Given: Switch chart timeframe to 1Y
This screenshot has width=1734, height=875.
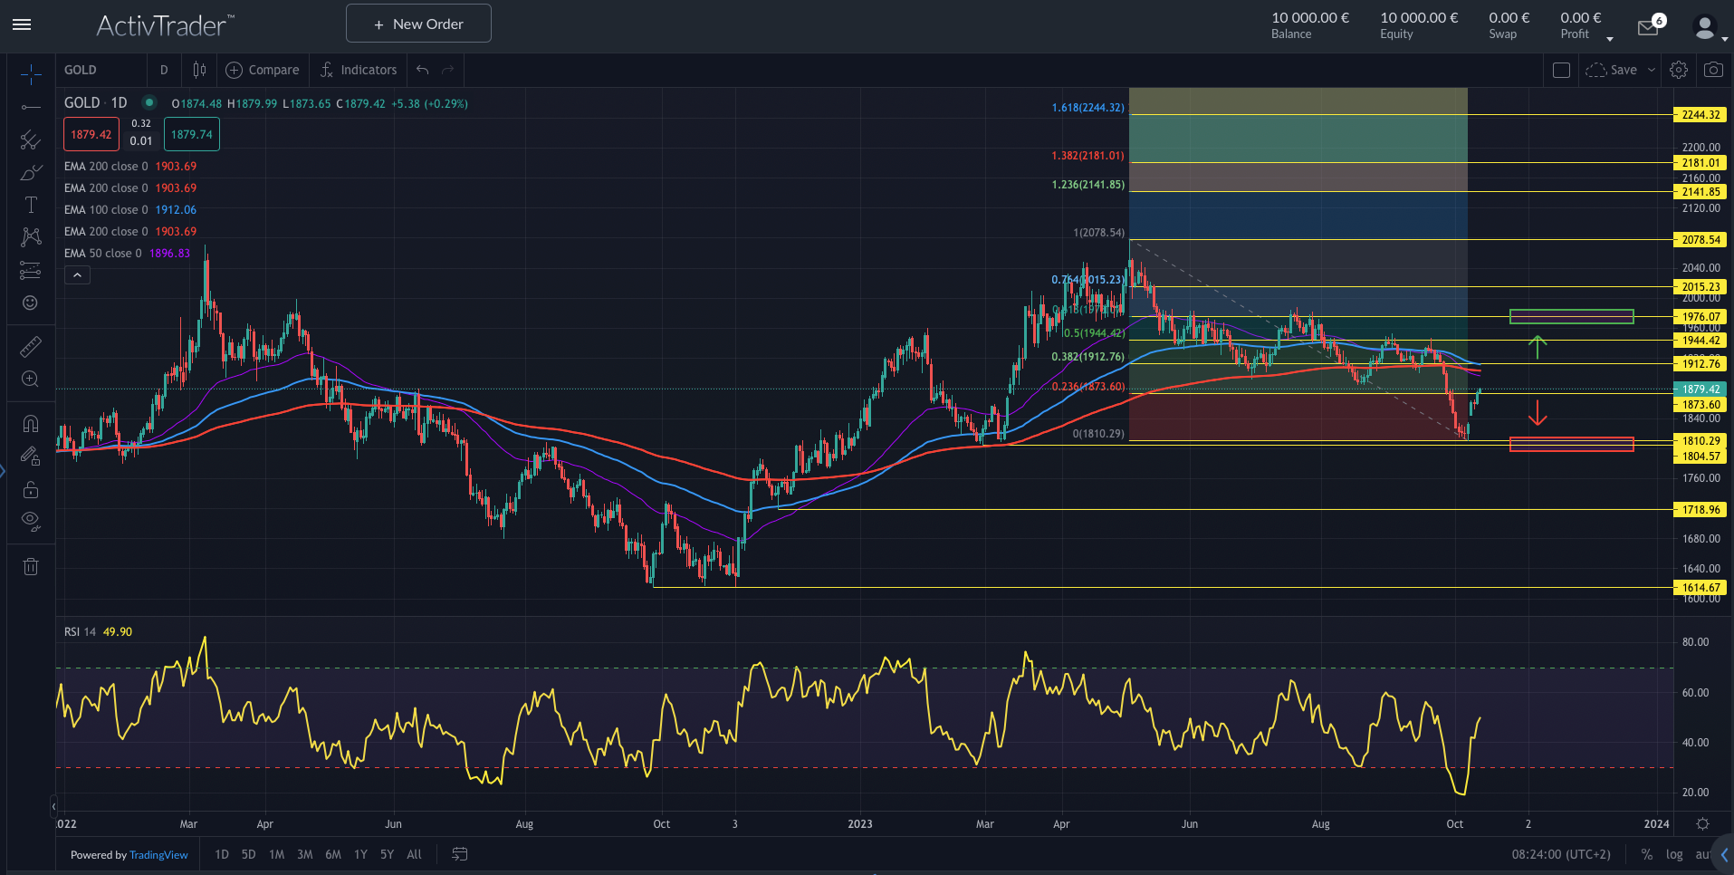Looking at the screenshot, I should point(359,854).
